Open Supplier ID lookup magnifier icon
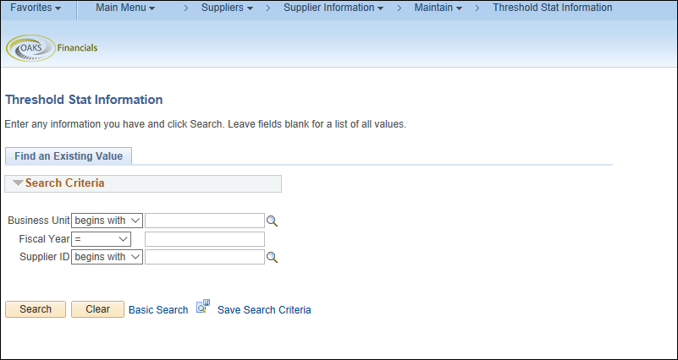 [272, 257]
